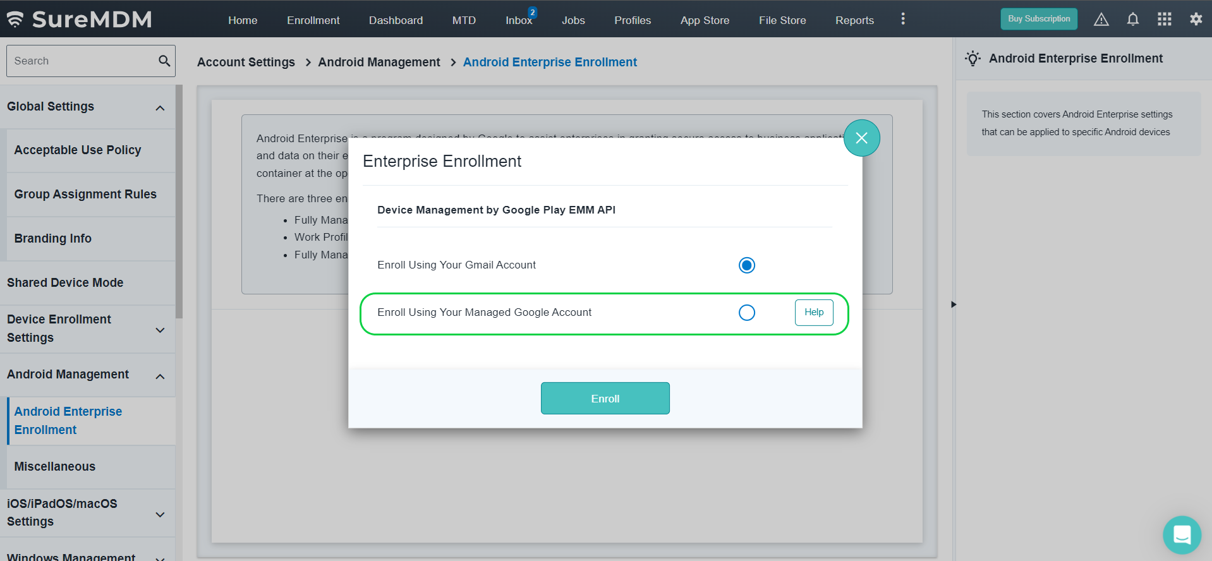Collapse the Android Management section
Image resolution: width=1212 pixels, height=561 pixels.
(x=160, y=377)
